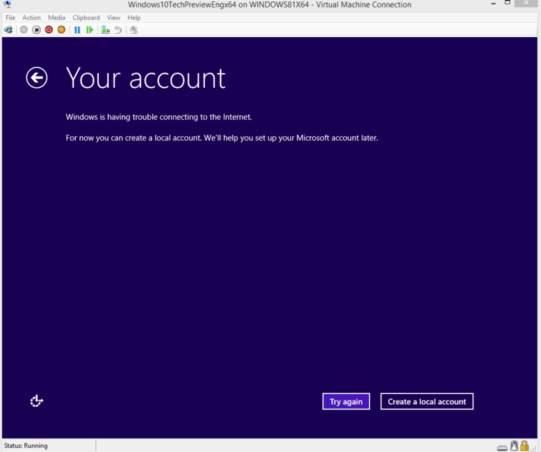Open the Action menu
Screen dimensions: 541x452
coord(31,18)
